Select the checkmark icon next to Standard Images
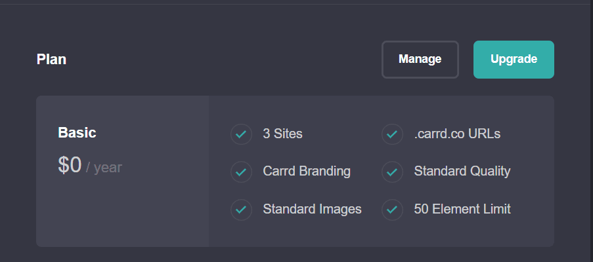593x262 pixels. point(242,210)
